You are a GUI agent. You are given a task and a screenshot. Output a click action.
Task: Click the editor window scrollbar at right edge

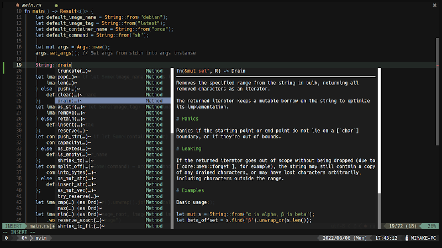pos(437,91)
